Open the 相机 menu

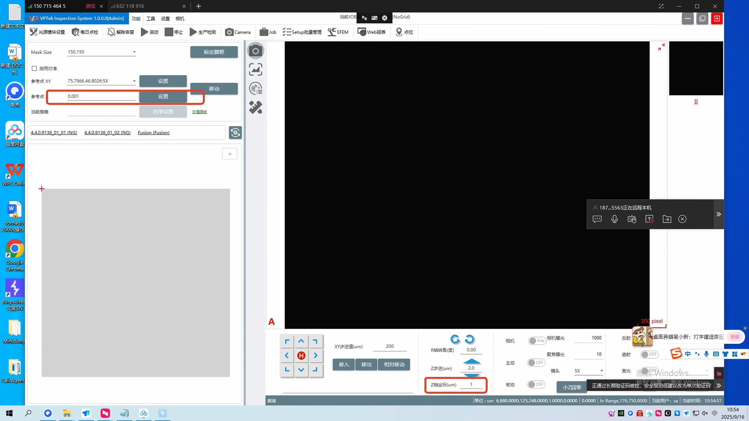180,18
